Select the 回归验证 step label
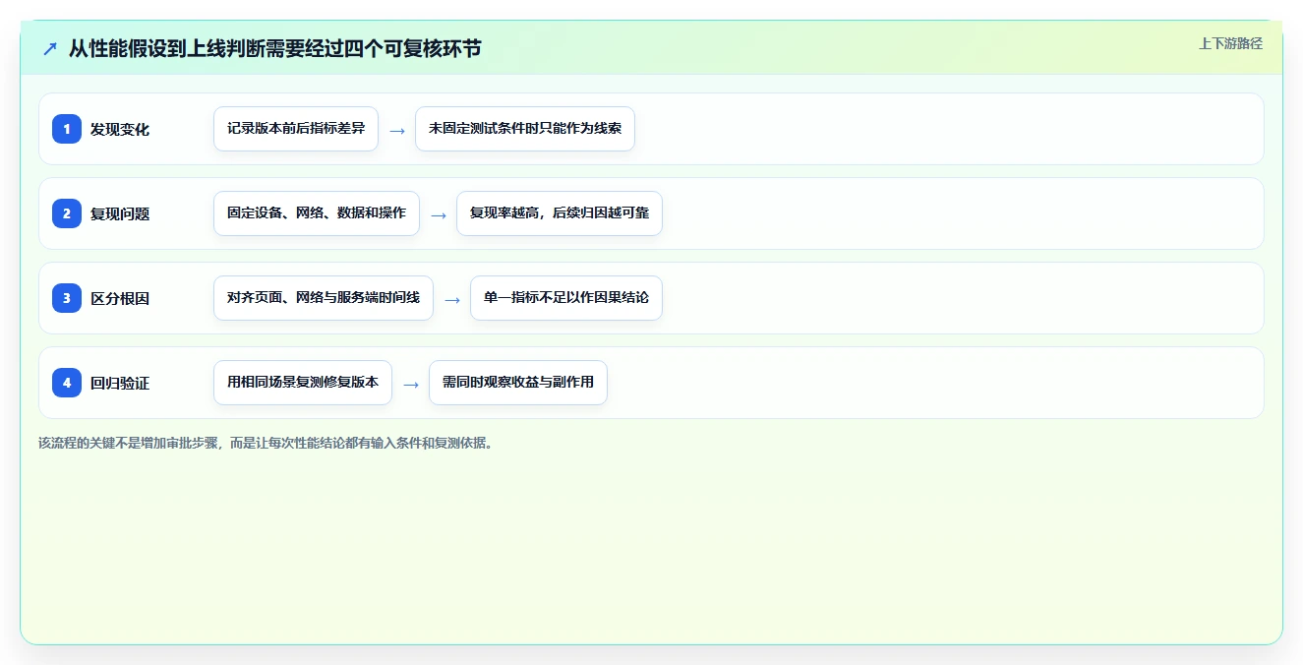The height and width of the screenshot is (665, 1303). (120, 383)
